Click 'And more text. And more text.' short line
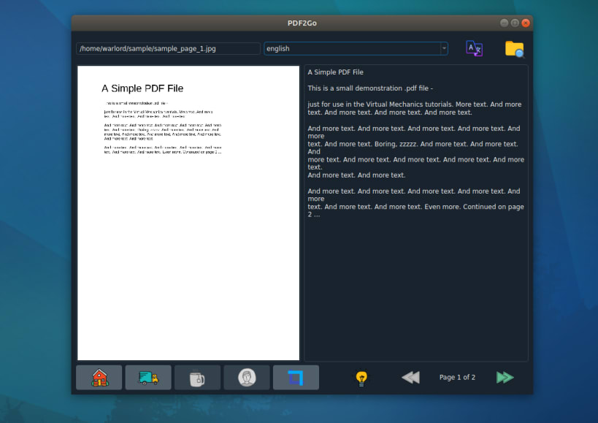Viewport: 598px width, 423px height. [x=356, y=175]
